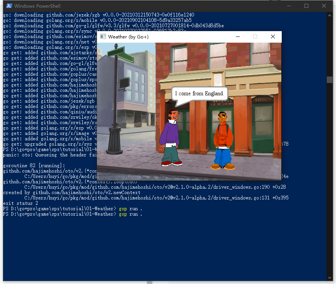Click the character in the purple sweater
The height and width of the screenshot is (284, 336).
tap(171, 138)
